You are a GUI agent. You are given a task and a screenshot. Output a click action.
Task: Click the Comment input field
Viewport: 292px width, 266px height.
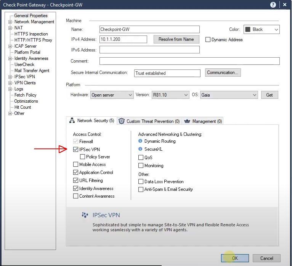click(189, 61)
